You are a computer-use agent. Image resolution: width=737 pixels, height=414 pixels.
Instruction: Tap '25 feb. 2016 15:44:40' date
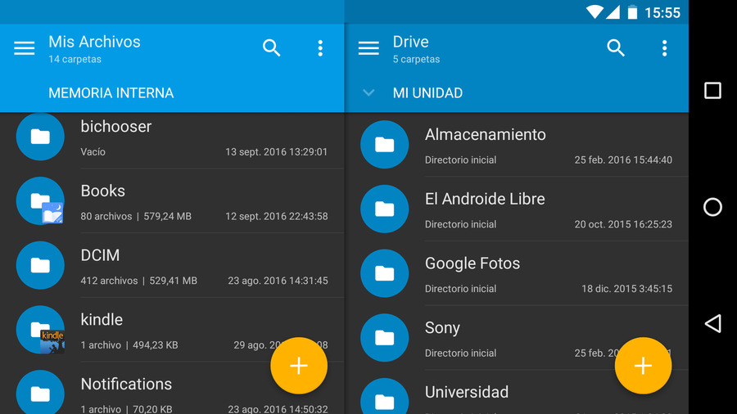pos(623,160)
